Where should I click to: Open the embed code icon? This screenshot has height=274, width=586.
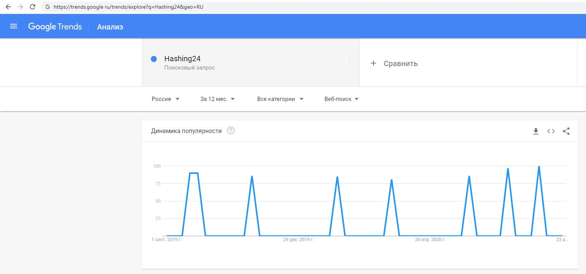(x=551, y=131)
